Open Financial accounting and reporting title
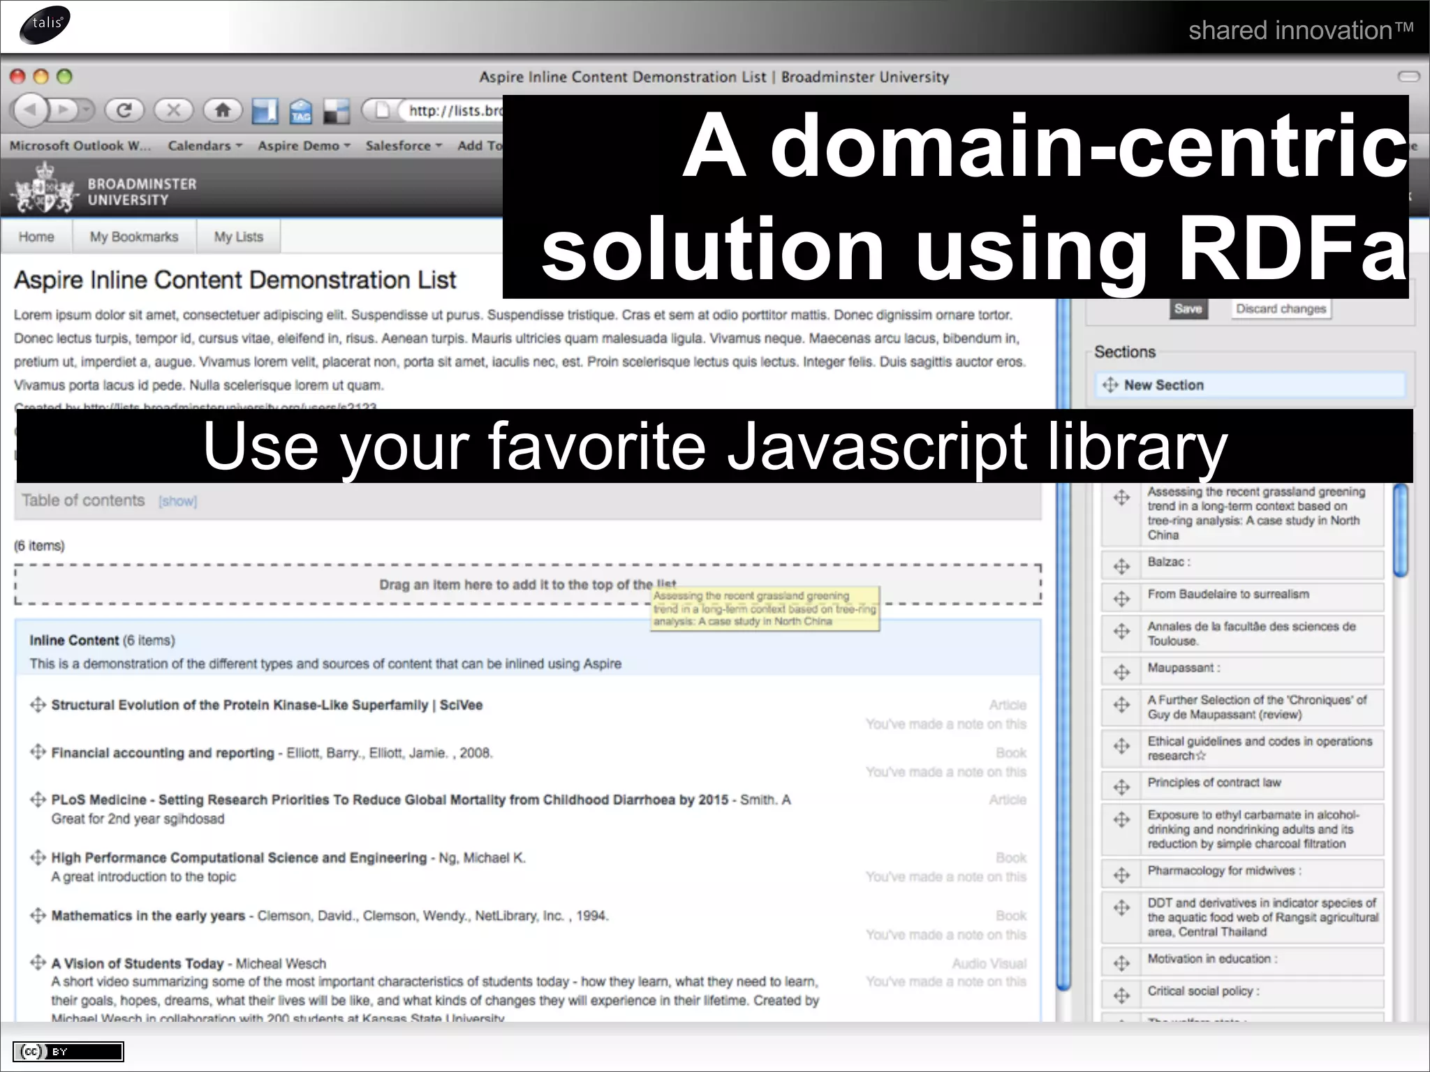1430x1072 pixels. [x=163, y=752]
